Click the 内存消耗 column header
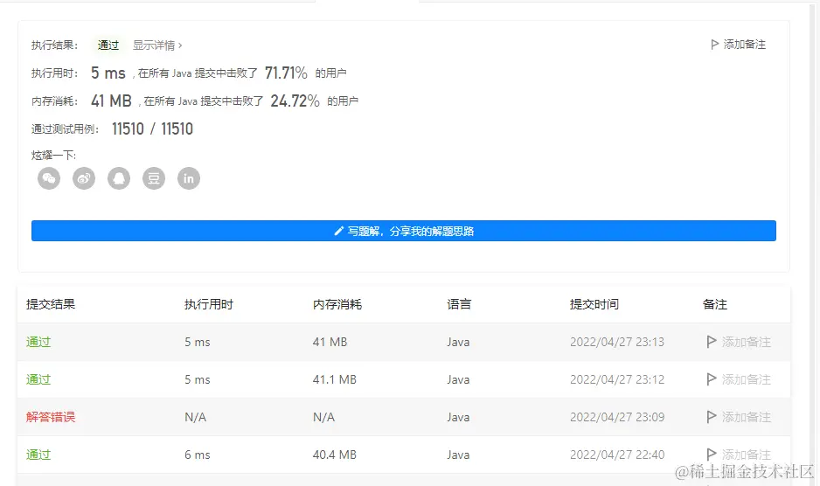 tap(337, 304)
